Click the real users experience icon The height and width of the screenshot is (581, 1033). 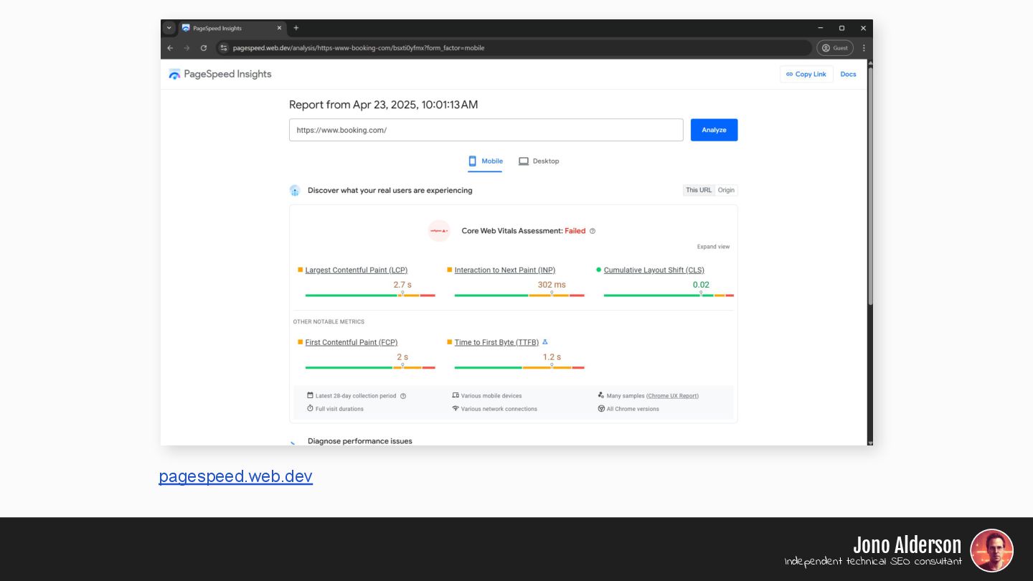295,190
